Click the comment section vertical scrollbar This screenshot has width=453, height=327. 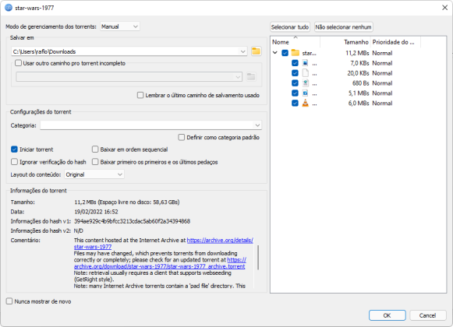tap(258, 258)
